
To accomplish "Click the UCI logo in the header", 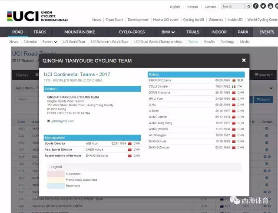I will (38, 16).
